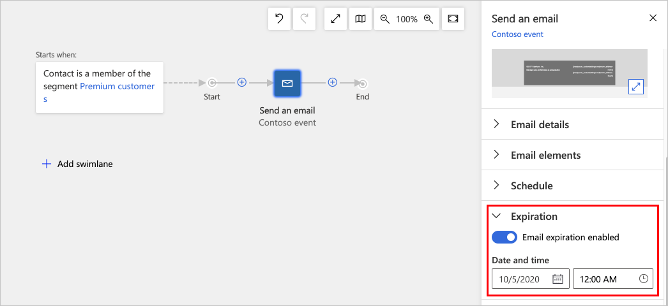Click the Undo arrow in the toolbar
The image size is (668, 306).
280,19
